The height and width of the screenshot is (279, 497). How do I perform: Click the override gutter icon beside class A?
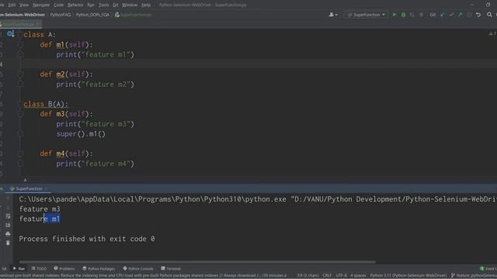pyautogui.click(x=10, y=33)
